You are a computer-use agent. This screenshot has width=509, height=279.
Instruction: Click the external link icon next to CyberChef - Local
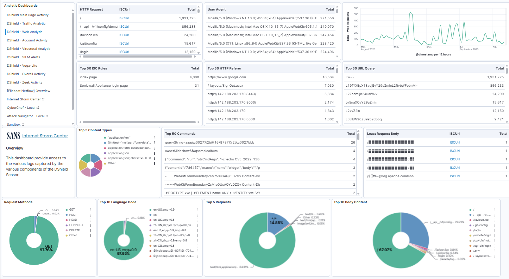(38, 108)
